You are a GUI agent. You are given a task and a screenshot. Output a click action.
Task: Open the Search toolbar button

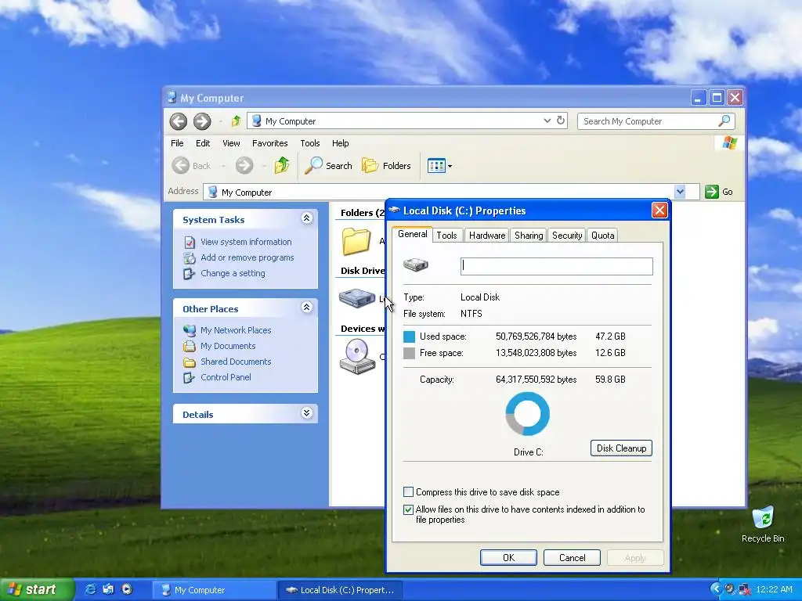pyautogui.click(x=328, y=166)
